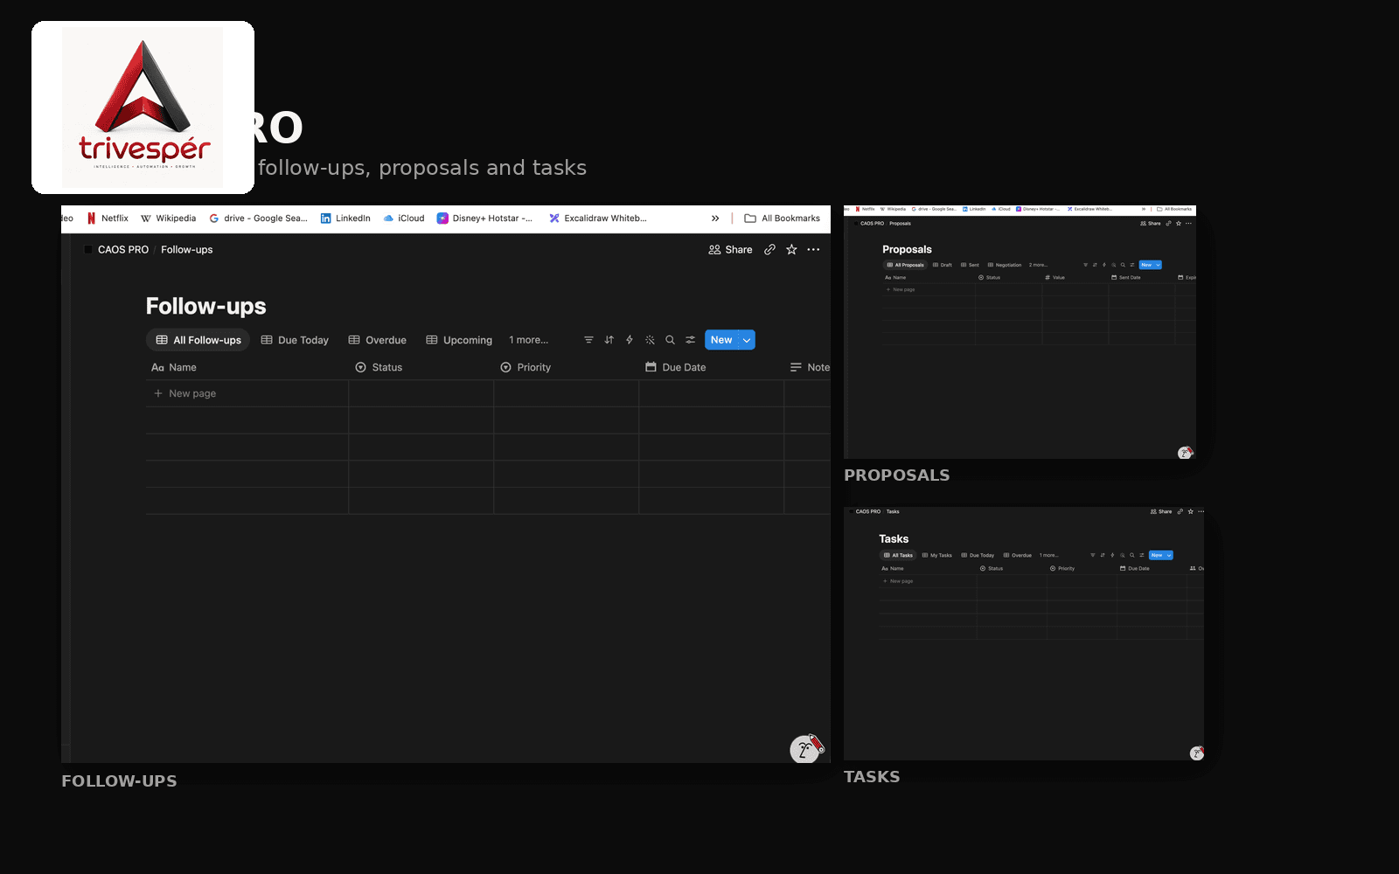Click the FOLLOW-UPS caption below the large image
The image size is (1399, 874).
(119, 780)
